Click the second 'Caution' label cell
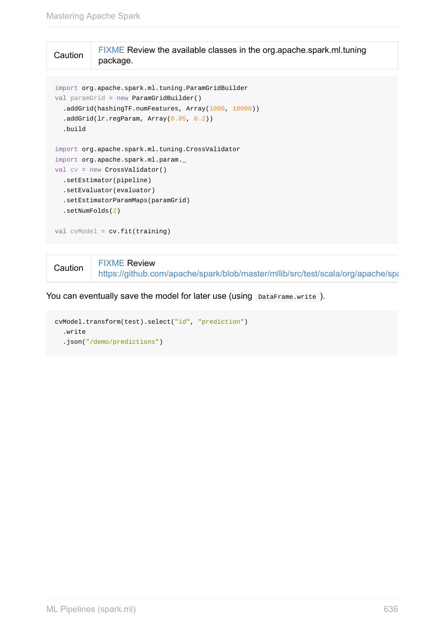The image size is (445, 629). tap(69, 268)
